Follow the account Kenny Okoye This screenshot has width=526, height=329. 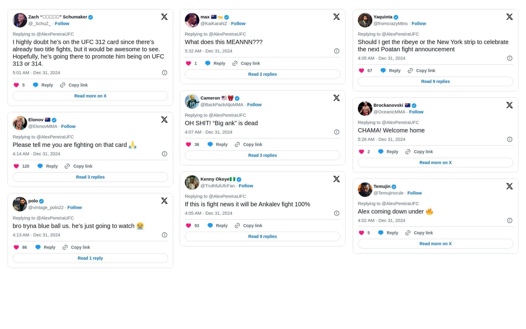tap(246, 186)
